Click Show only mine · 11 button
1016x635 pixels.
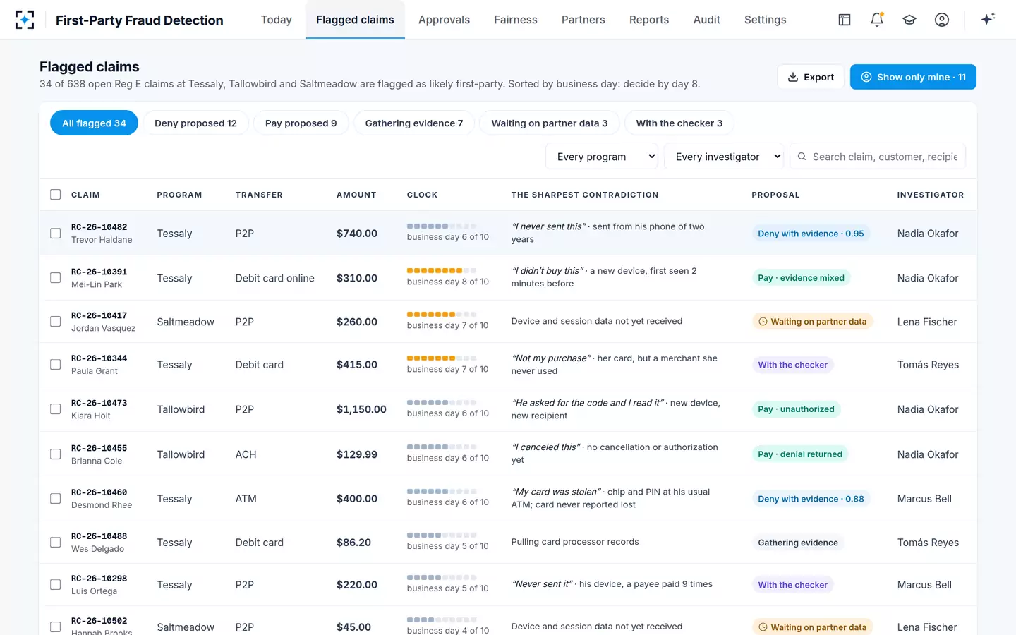click(x=913, y=77)
